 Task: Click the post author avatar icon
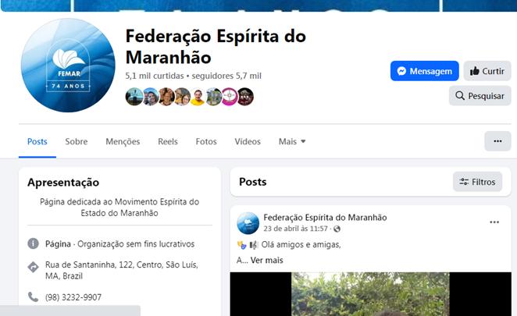[248, 223]
